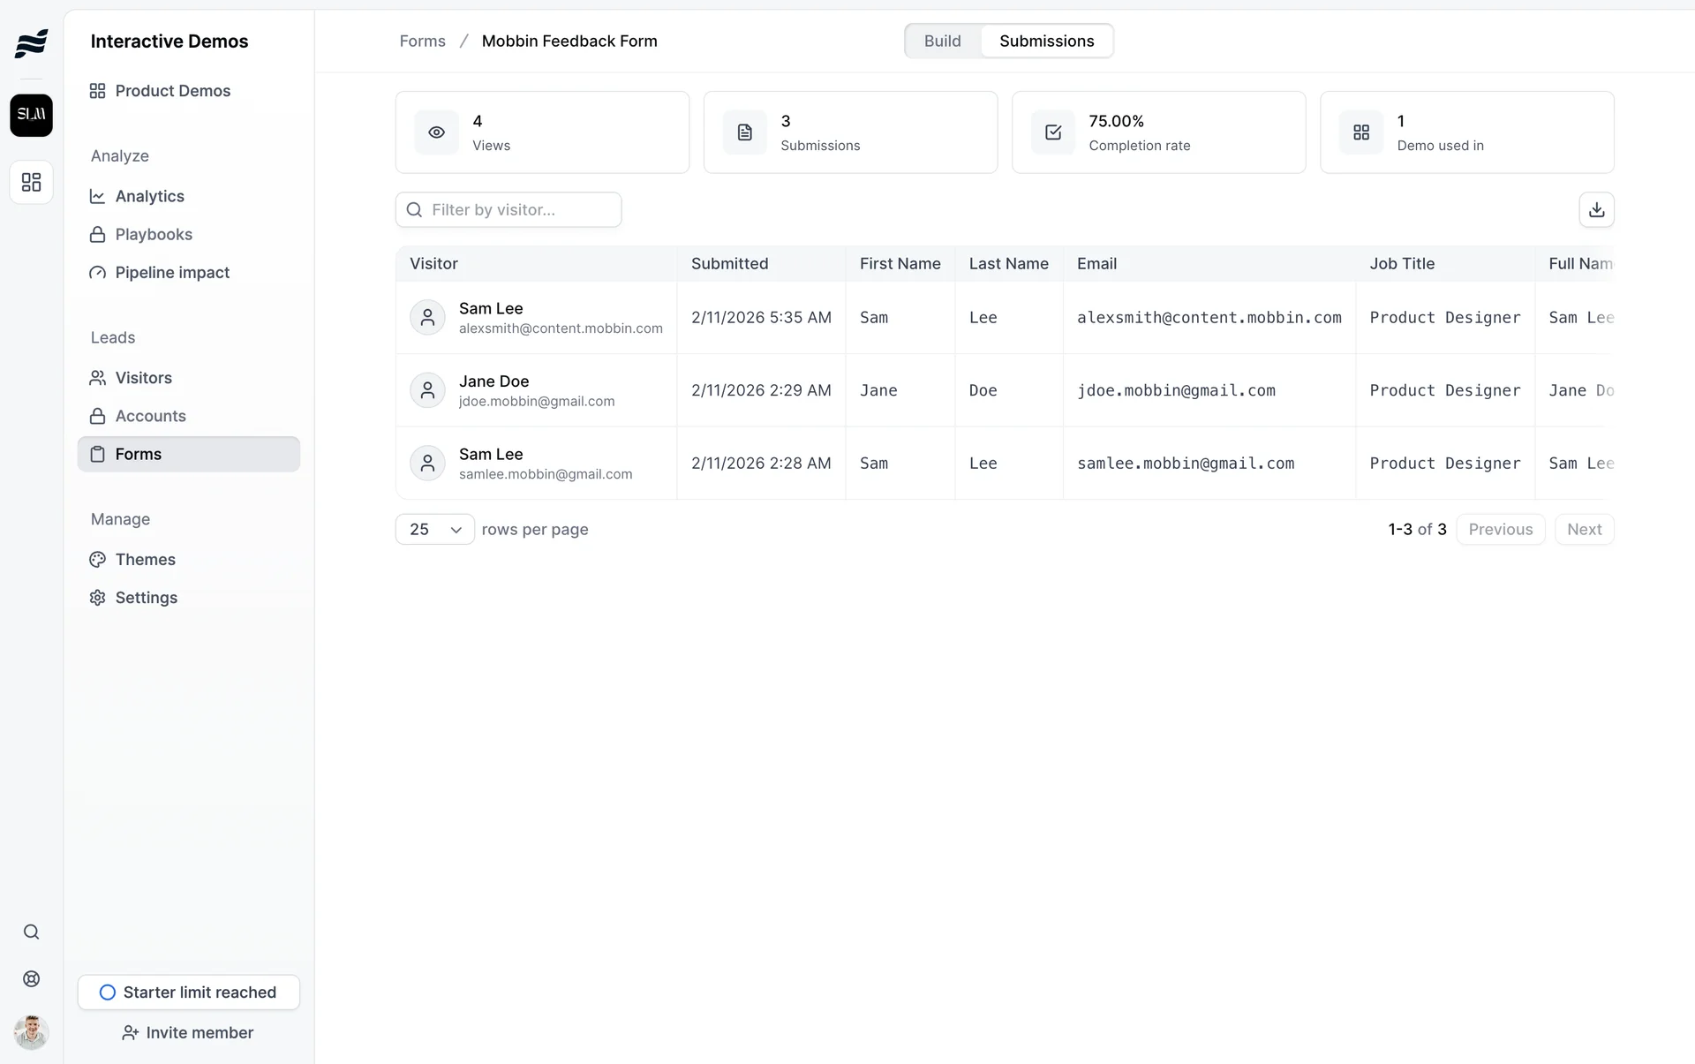Go to Settings in sidebar
1695x1064 pixels.
click(146, 598)
